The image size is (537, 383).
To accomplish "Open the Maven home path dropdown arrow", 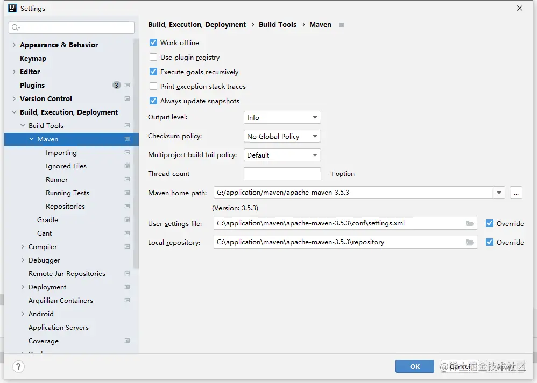I will tap(499, 193).
